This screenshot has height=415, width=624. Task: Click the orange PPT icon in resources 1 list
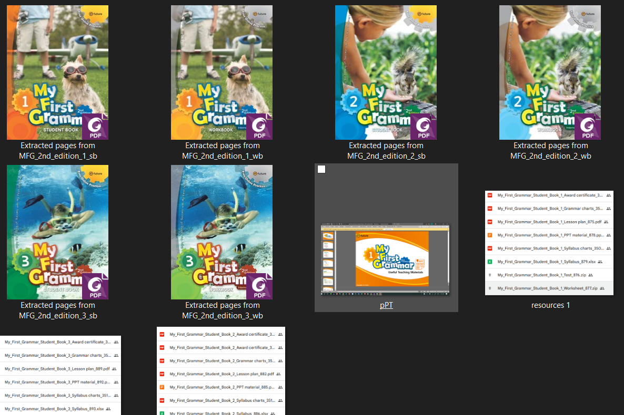(490, 235)
